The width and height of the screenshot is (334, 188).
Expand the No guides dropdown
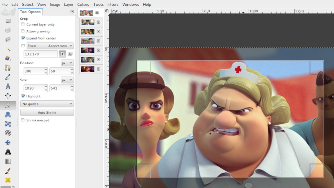tap(47, 104)
